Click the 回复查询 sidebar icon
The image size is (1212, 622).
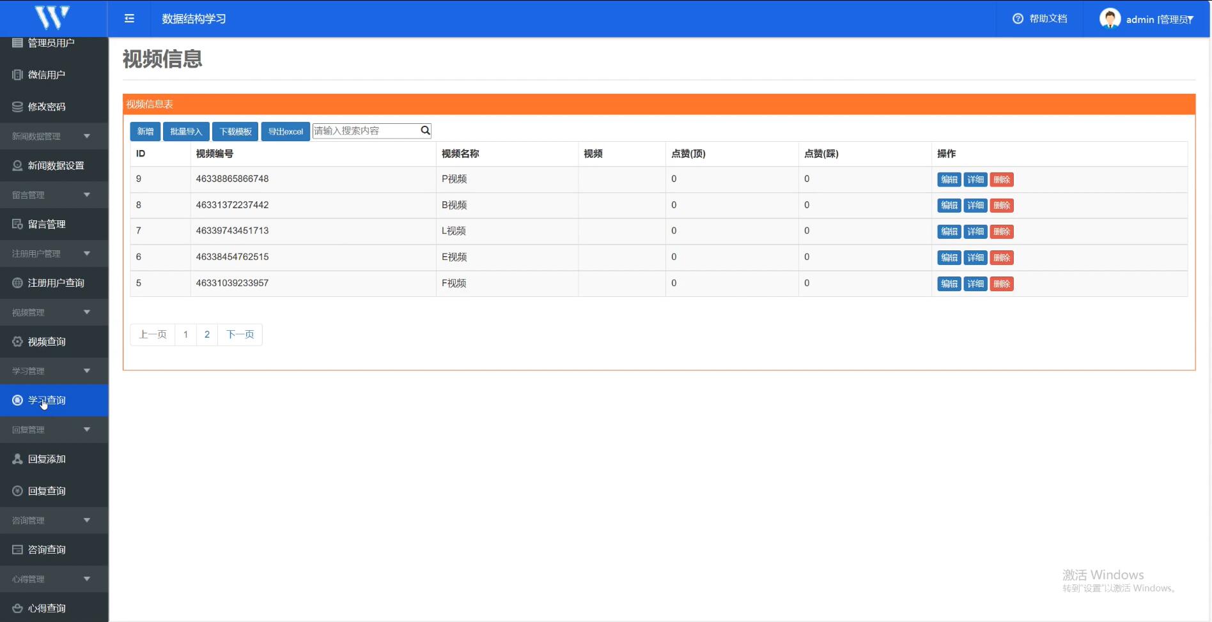coord(17,491)
